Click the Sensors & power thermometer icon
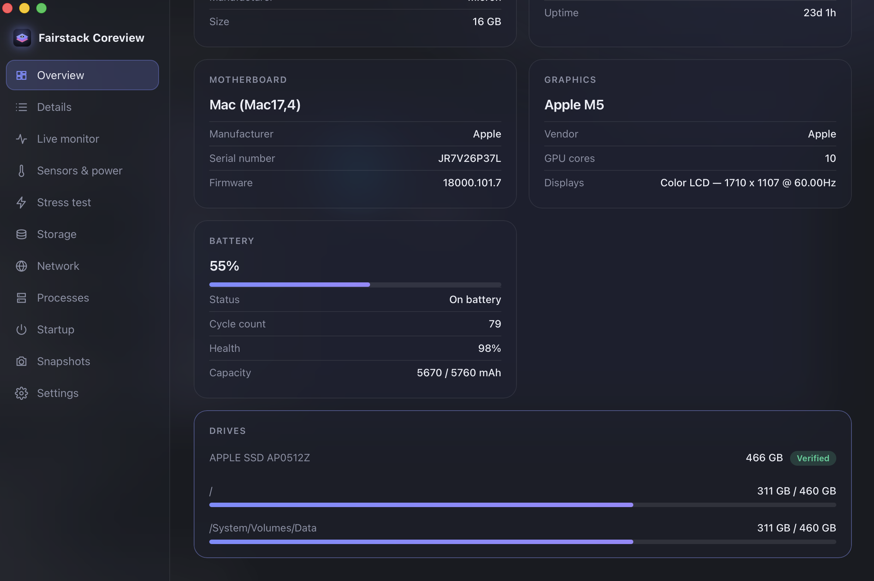 pyautogui.click(x=21, y=171)
